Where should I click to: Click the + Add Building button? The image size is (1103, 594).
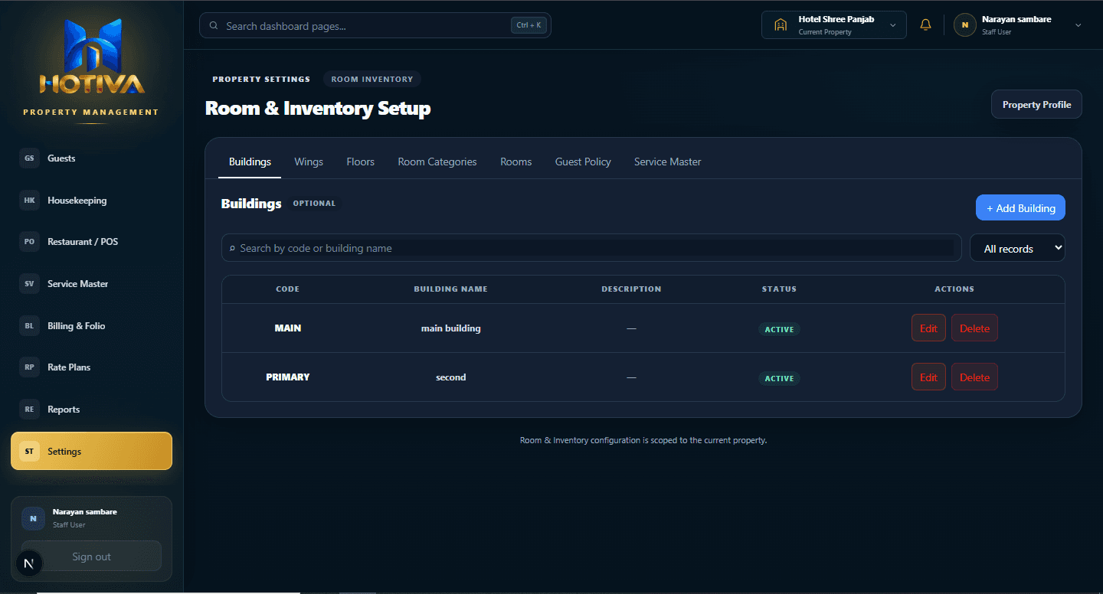click(x=1020, y=207)
